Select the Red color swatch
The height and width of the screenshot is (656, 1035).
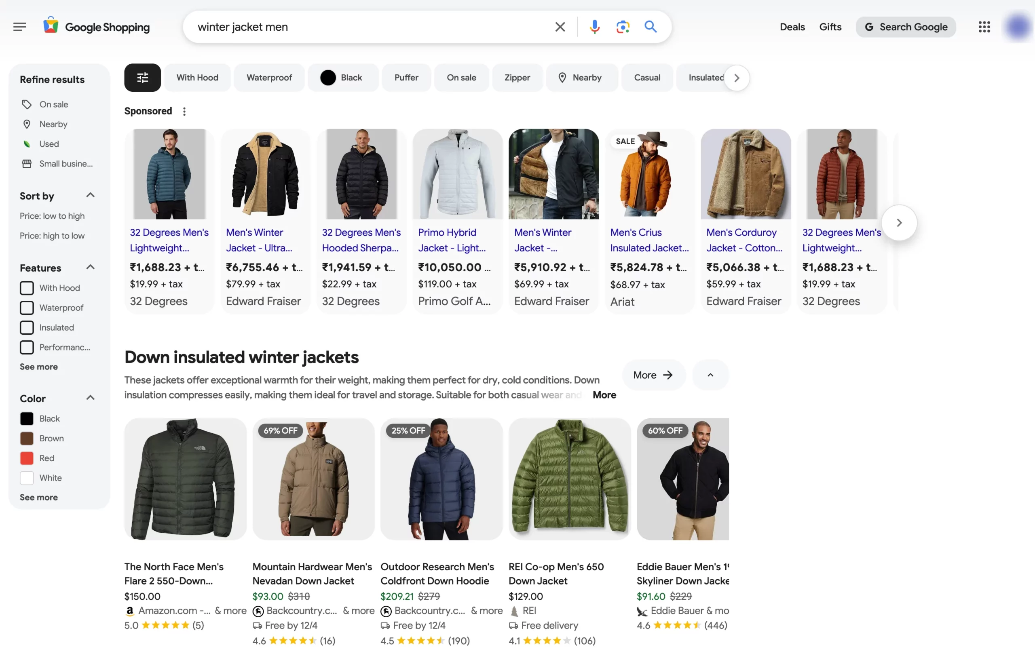click(27, 458)
